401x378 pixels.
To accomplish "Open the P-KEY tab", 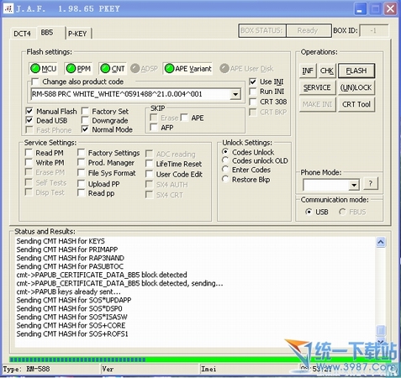I will [x=77, y=34].
